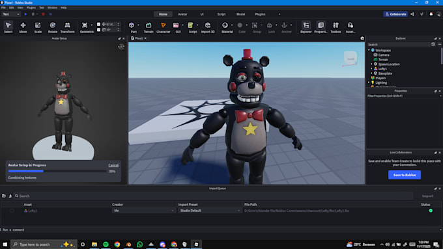Click the GUI toolbar icon
Viewport: 443px width, 249px height.
(176, 25)
